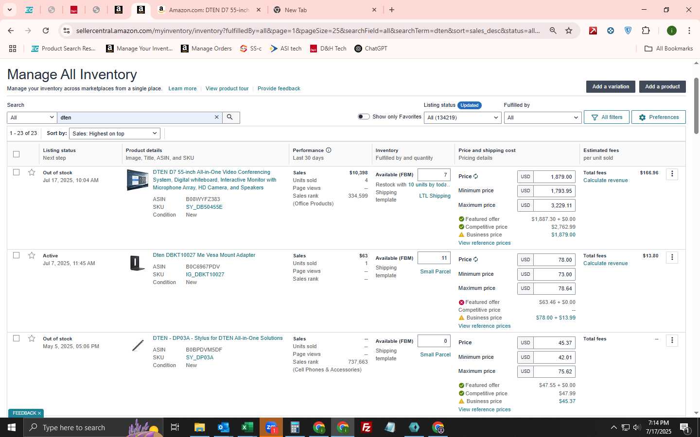
Task: Click the price sync icon on DBKT10027 row
Action: [475, 260]
